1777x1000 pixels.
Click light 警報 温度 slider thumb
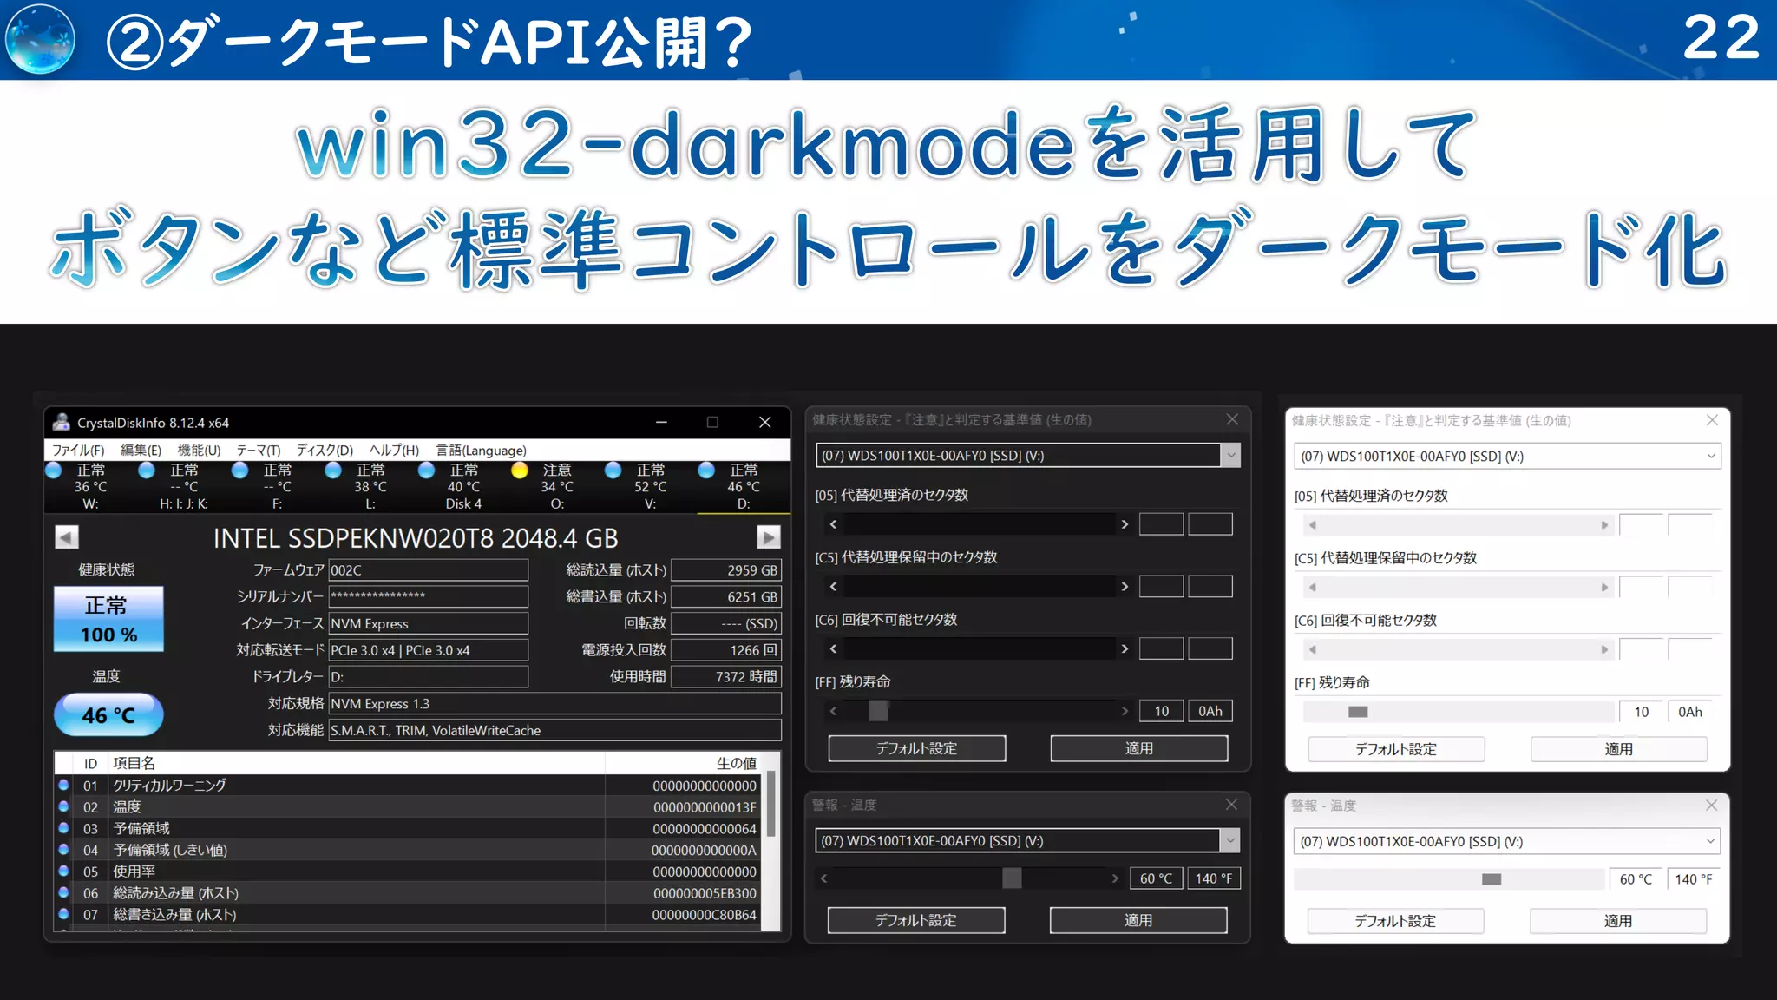pyautogui.click(x=1492, y=879)
